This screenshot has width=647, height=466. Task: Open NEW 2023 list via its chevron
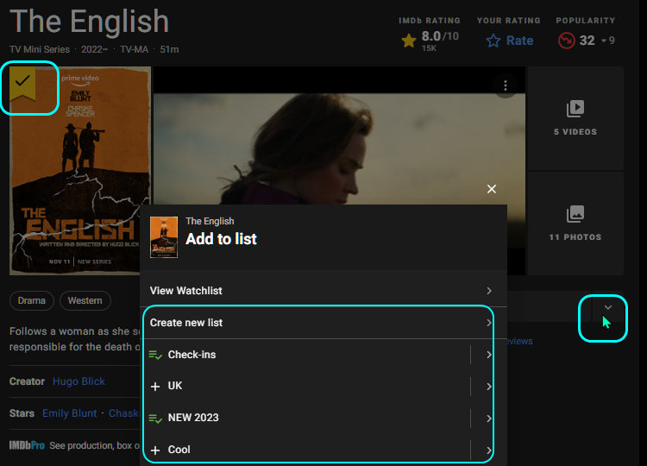[x=489, y=419]
